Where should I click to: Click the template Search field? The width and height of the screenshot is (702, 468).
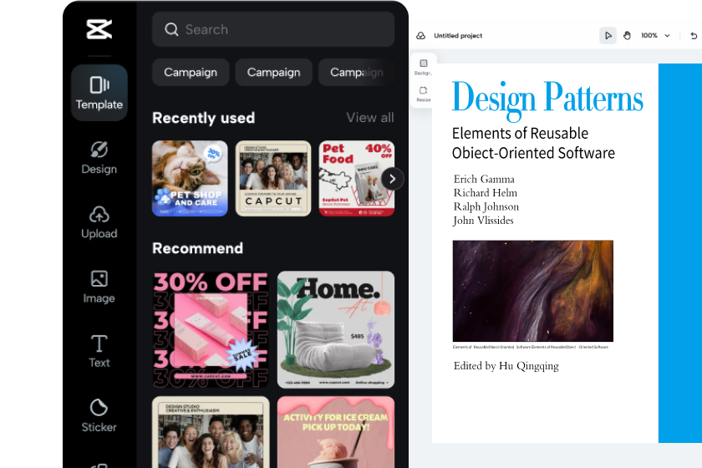273,29
